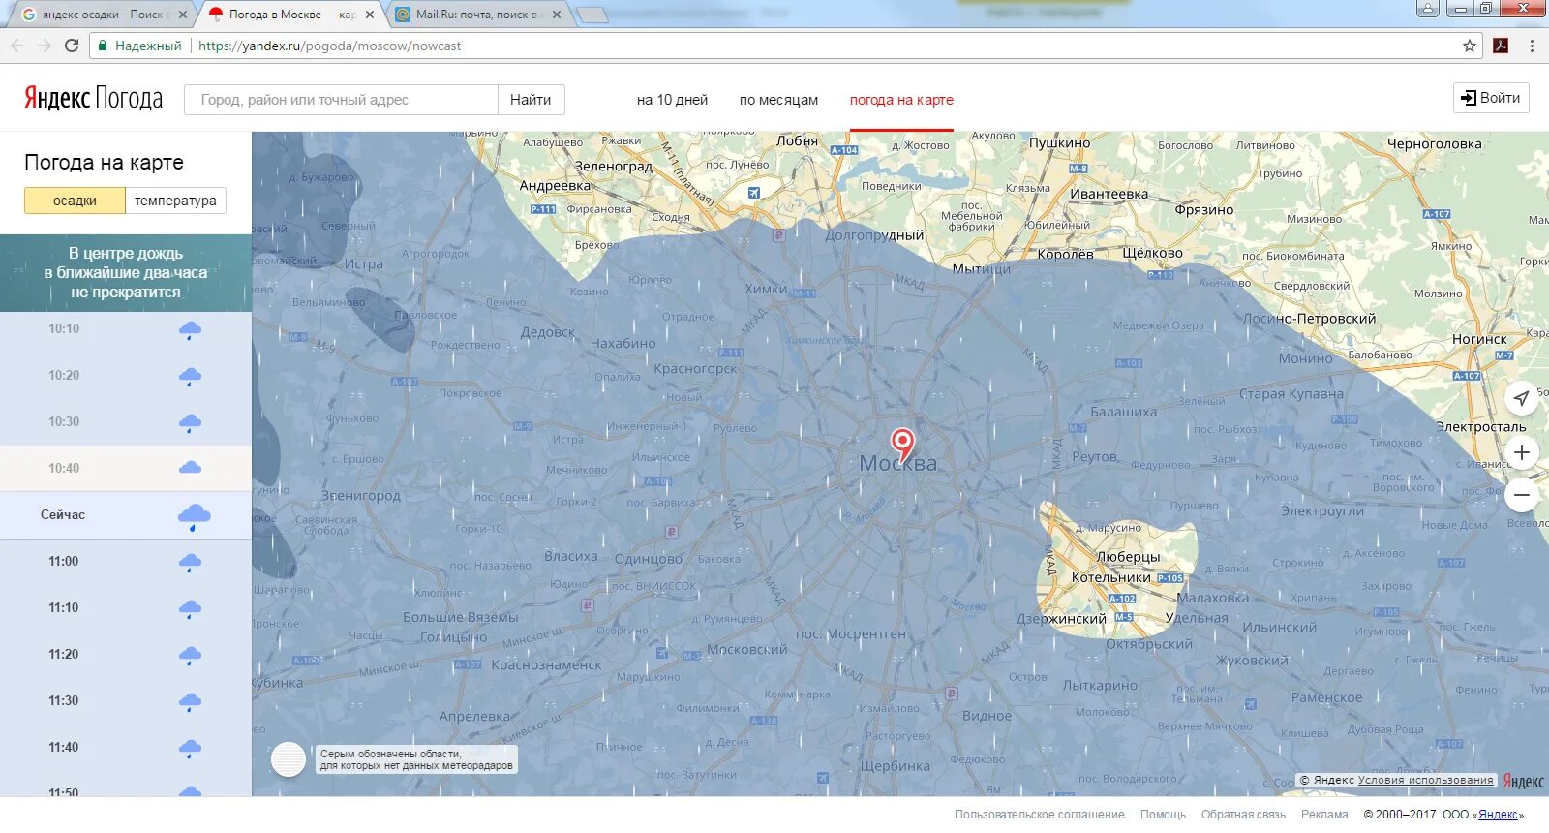
Task: Open the Yandex Pogoda logo
Action: click(93, 98)
